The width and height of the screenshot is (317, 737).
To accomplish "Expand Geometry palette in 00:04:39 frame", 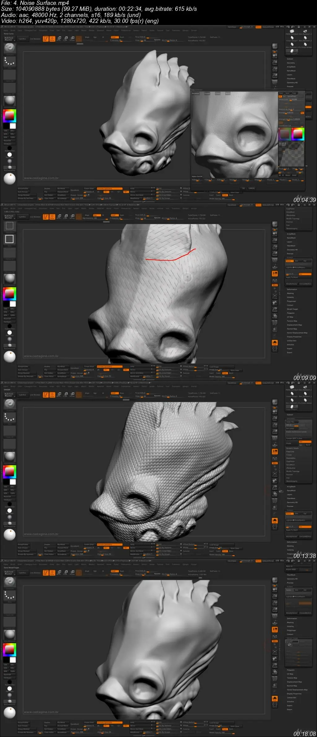I will click(x=291, y=63).
